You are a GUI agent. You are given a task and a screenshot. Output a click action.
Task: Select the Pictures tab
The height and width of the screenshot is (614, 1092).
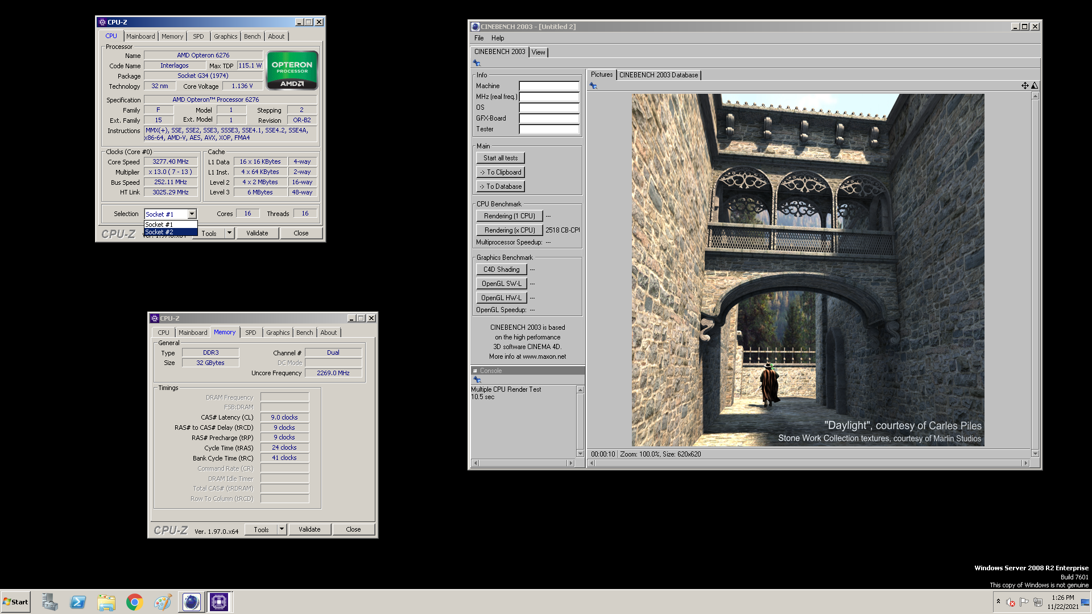click(602, 74)
